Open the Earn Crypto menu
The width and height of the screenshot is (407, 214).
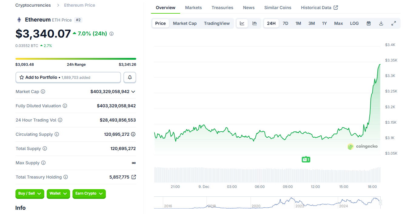[x=89, y=194]
